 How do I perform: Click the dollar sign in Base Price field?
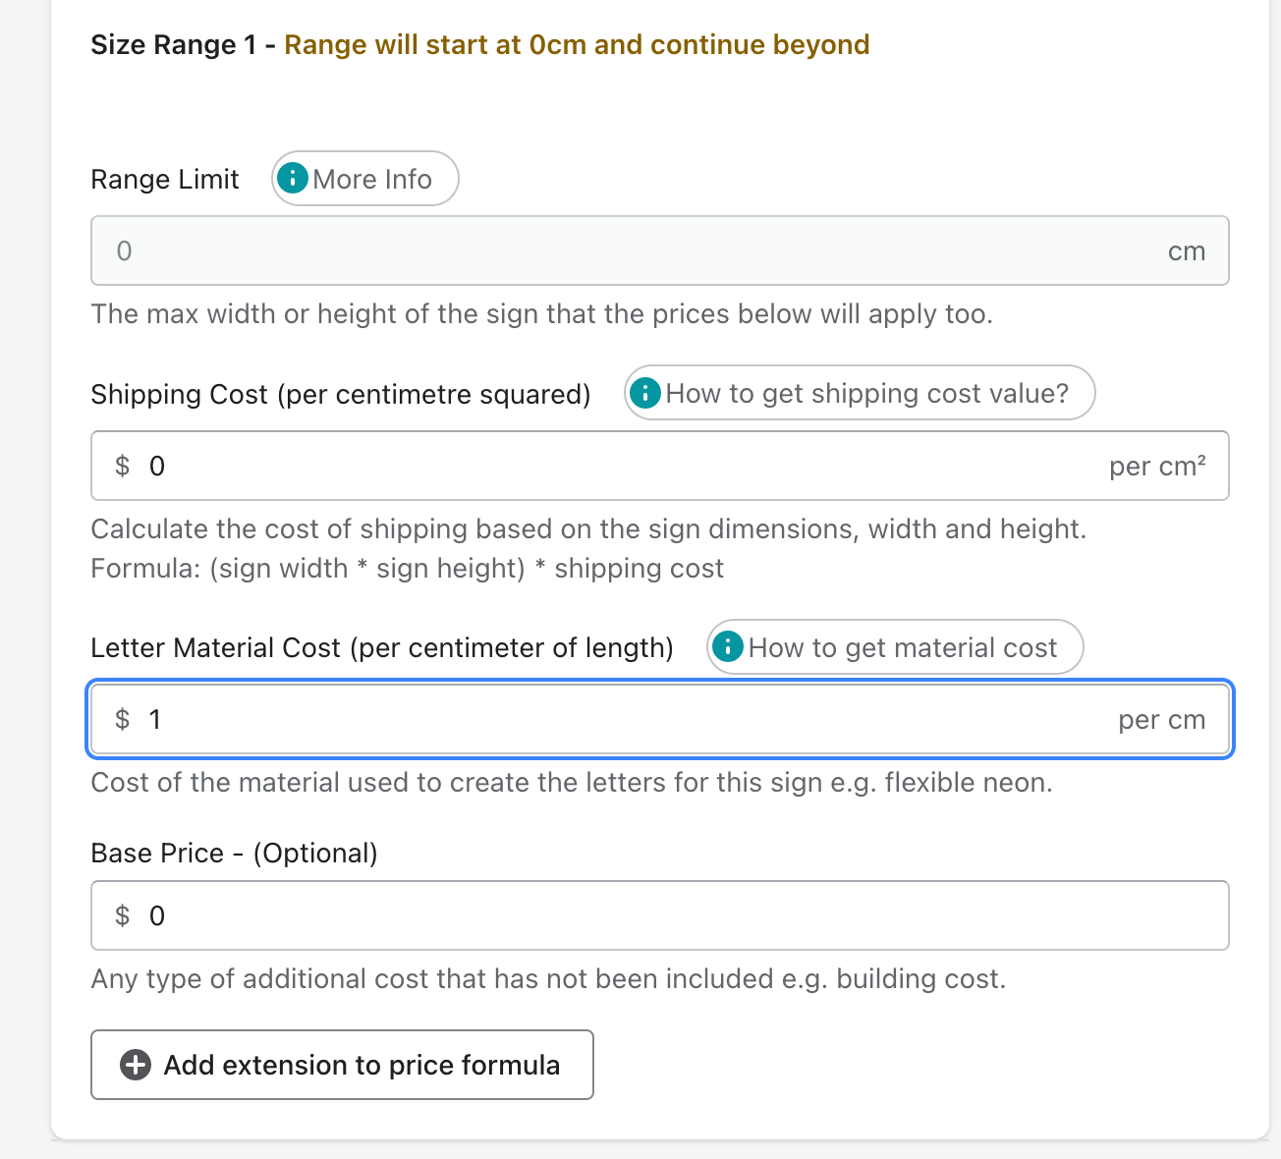coord(123,915)
